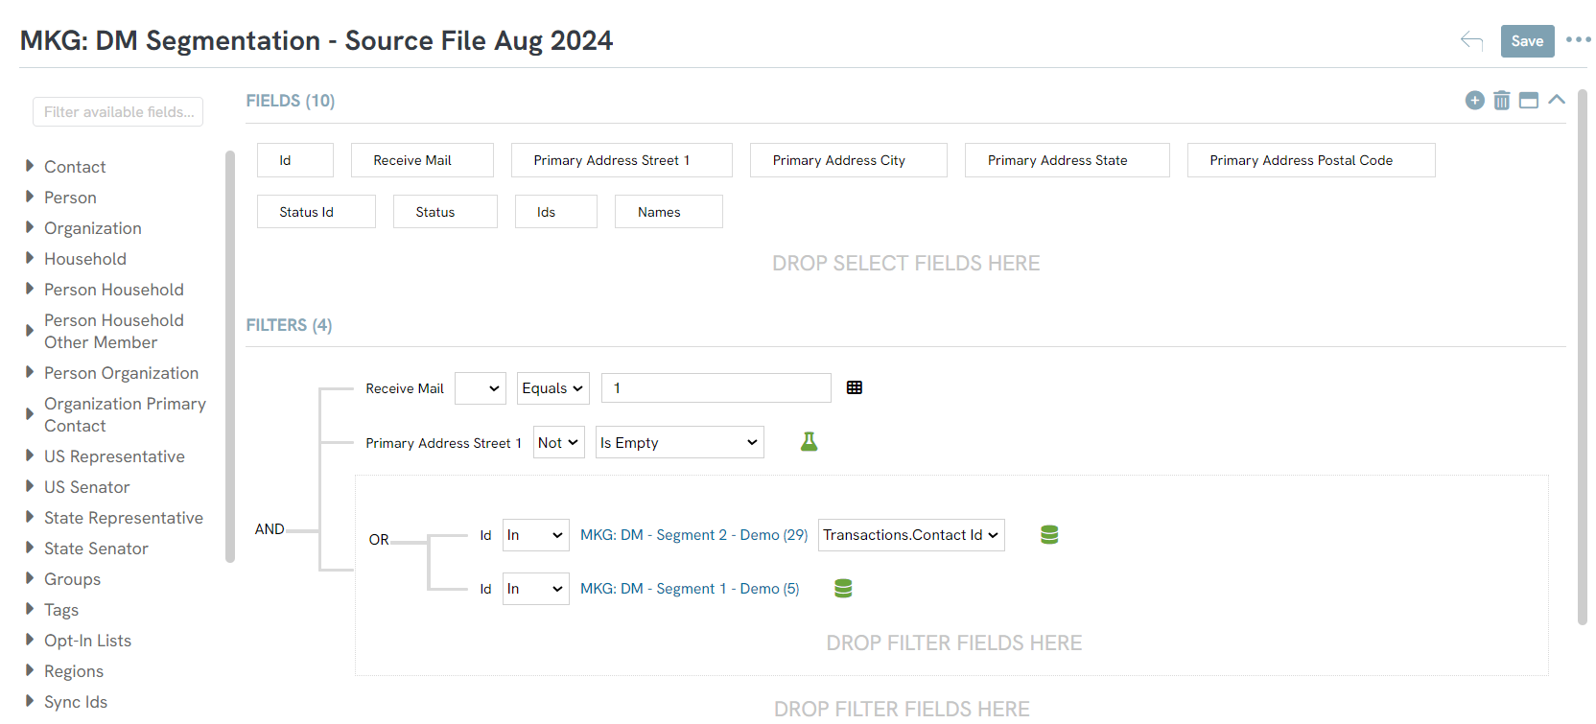
Task: Expand the Person tree node
Action: tap(30, 197)
